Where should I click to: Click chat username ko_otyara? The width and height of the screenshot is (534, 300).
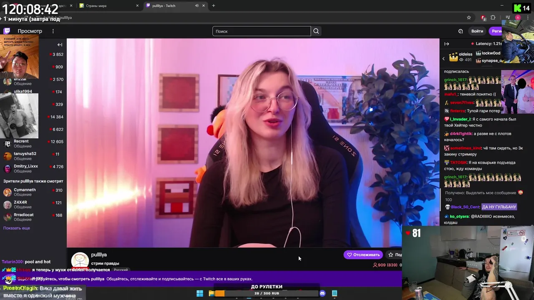click(459, 217)
